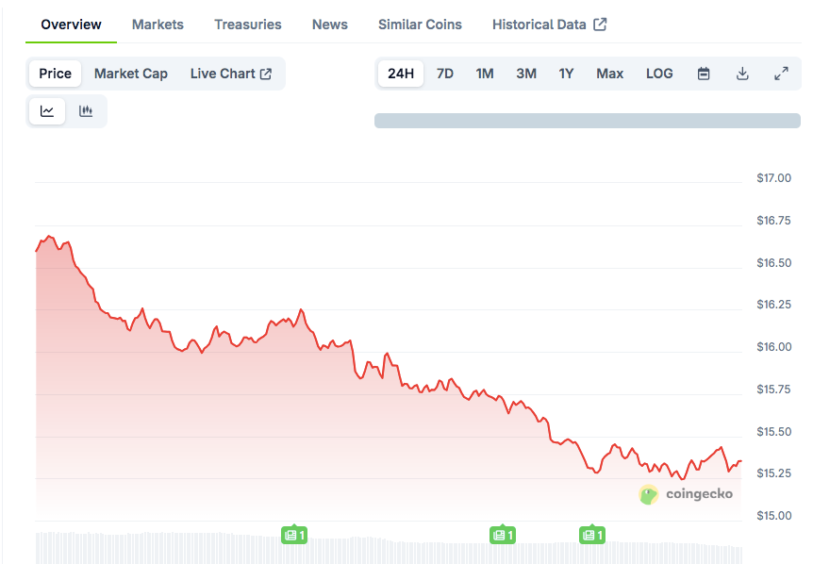Click the rightmost news event marker

point(592,536)
